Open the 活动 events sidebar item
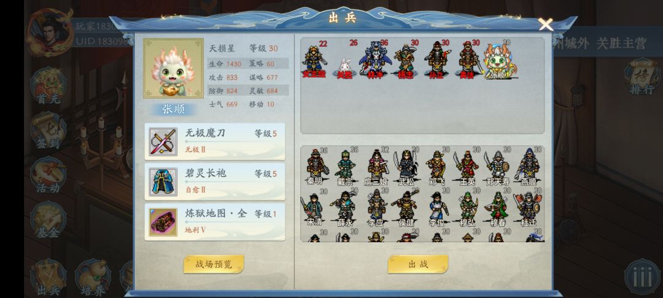663x298 pixels. point(48,175)
